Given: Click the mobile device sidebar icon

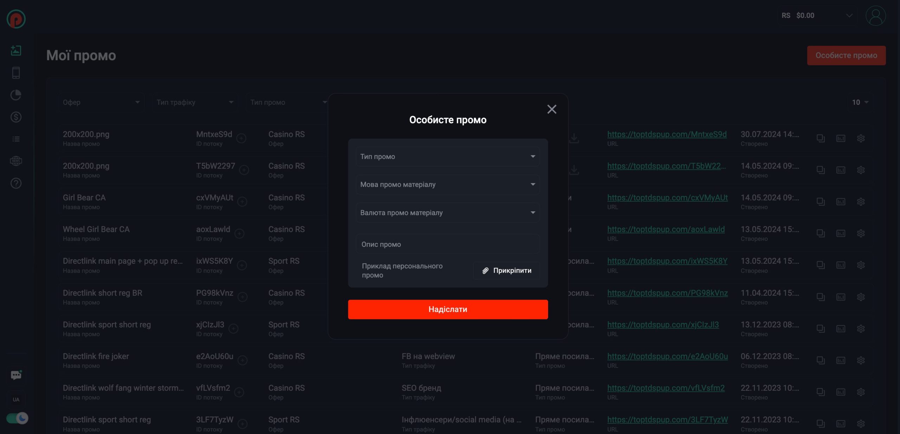Looking at the screenshot, I should click(16, 73).
